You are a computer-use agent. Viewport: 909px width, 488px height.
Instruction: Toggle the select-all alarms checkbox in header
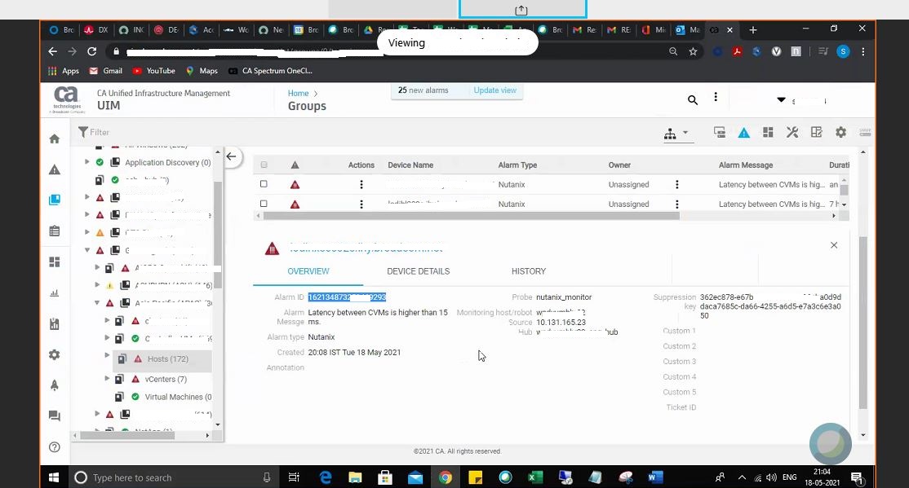(x=264, y=165)
